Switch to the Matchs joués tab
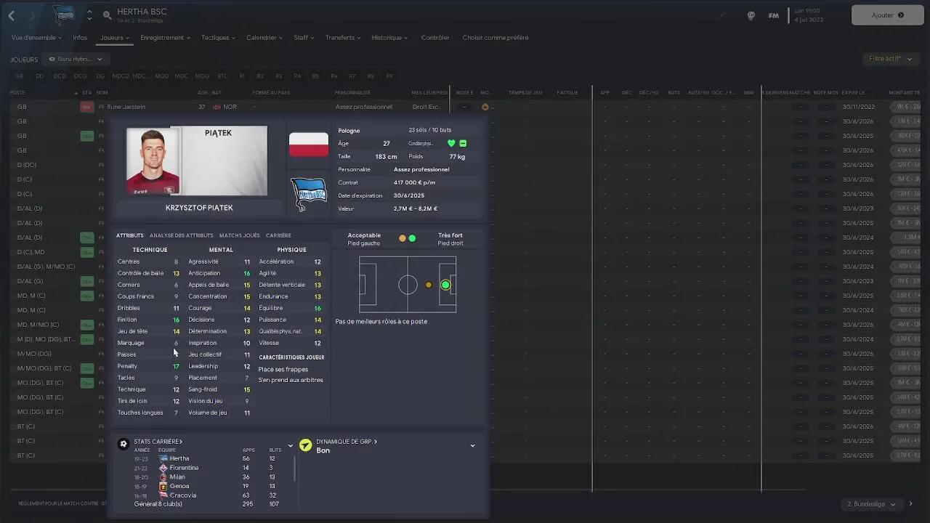 [x=240, y=235]
